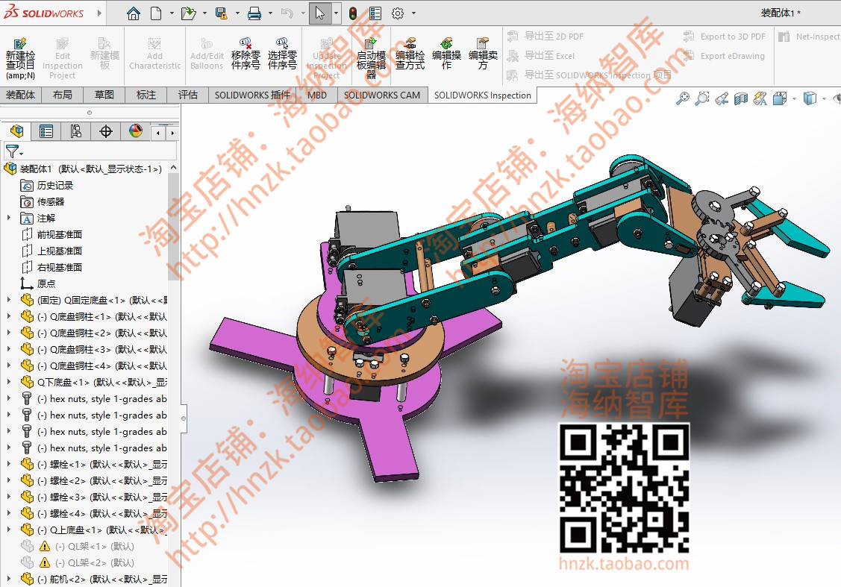Open File Properties list icon
841x587 pixels.
pos(375,13)
